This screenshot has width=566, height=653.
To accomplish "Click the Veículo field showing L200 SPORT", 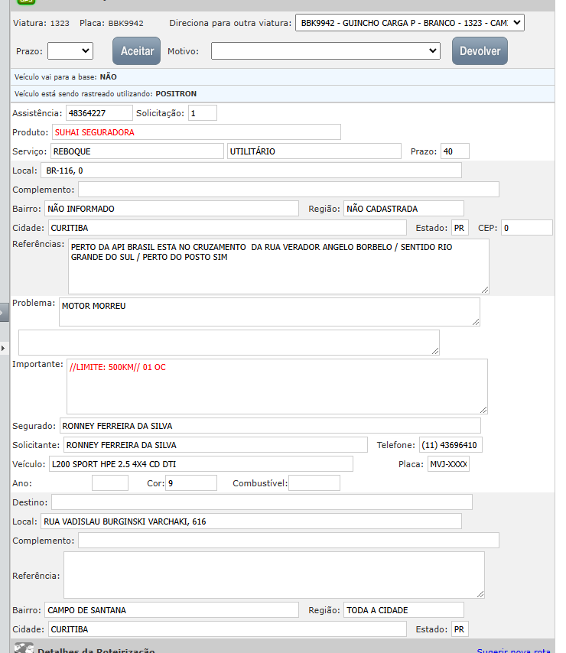I will (200, 464).
